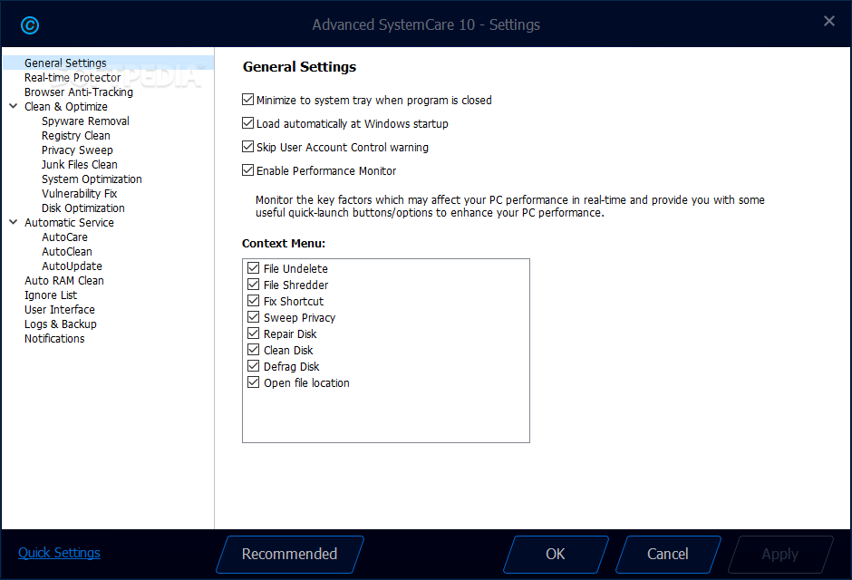This screenshot has width=852, height=580.
Task: Uncheck Minimize to system tray when closed
Action: point(247,100)
